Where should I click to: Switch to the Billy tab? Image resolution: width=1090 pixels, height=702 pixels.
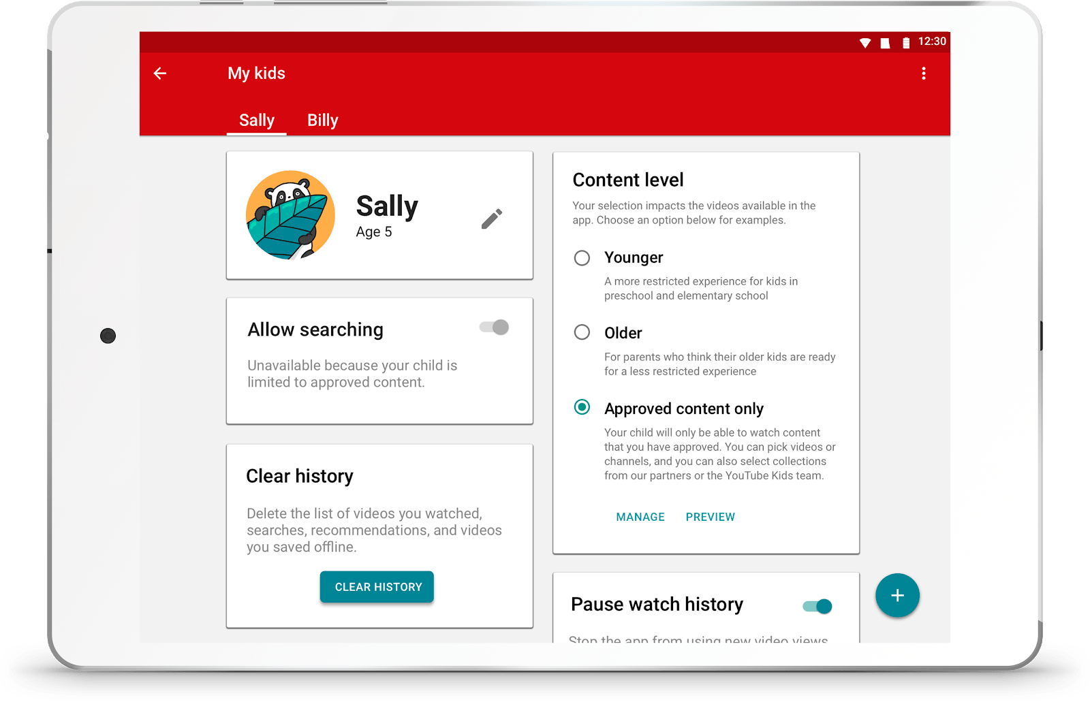(322, 121)
